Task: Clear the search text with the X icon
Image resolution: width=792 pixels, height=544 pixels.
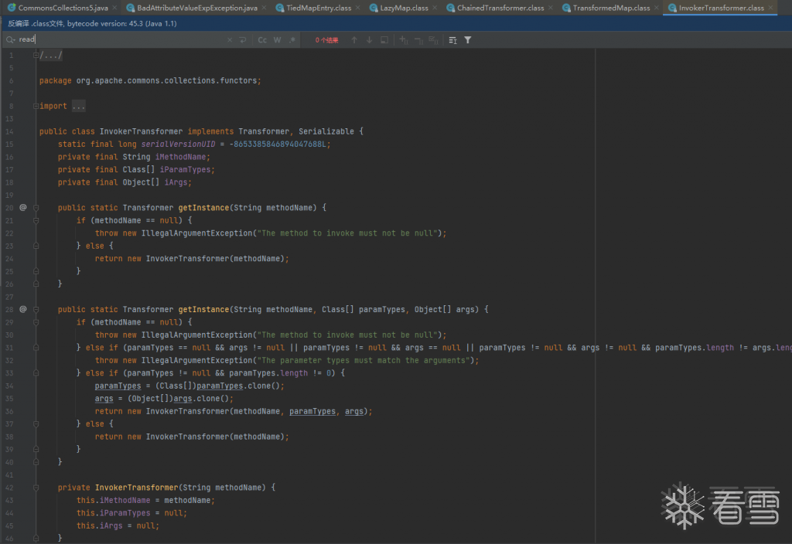Action: click(230, 40)
